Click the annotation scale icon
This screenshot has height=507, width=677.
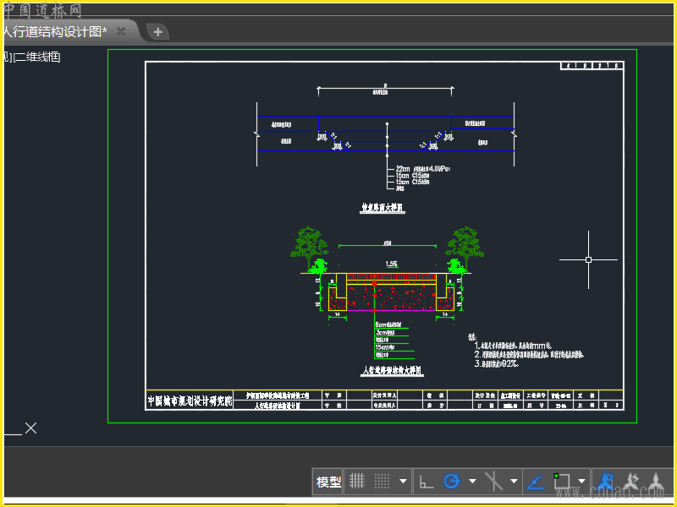point(656,482)
